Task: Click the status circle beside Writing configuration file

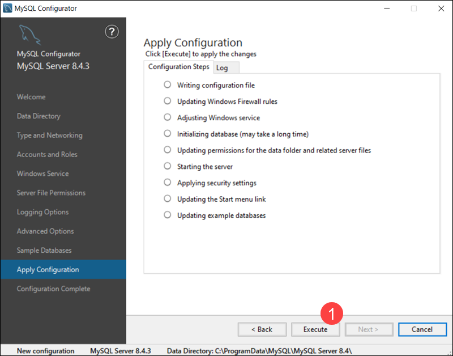Action: pos(167,84)
